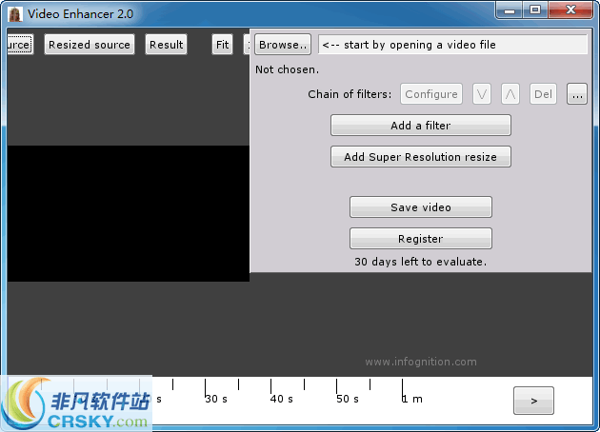This screenshot has height=432, width=600.
Task: Close the Video Enhancer window
Action: pyautogui.click(x=570, y=10)
